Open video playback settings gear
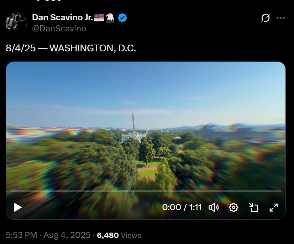Viewport: 294px width, 244px height. (233, 208)
